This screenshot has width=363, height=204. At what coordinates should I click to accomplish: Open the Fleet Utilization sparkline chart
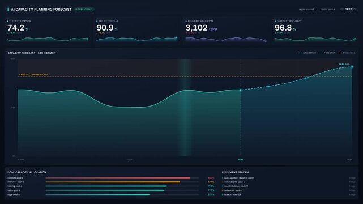48,39
